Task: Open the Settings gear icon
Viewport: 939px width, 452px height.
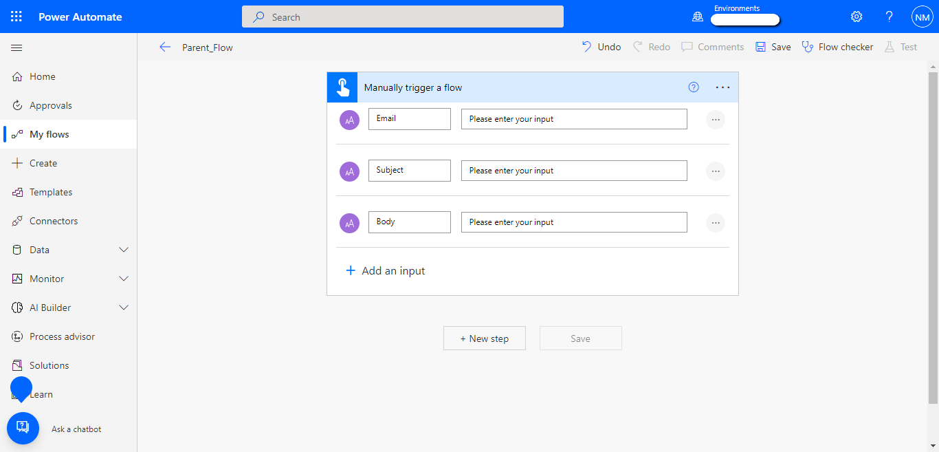Action: (857, 17)
